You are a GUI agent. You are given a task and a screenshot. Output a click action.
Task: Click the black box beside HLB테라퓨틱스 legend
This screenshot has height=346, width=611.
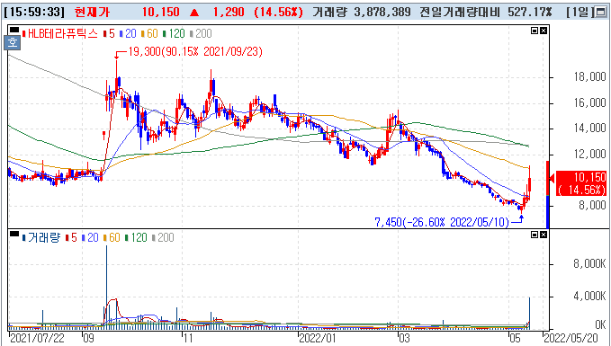[x=14, y=30]
